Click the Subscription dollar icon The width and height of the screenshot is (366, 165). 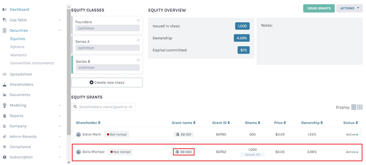pyautogui.click(x=5, y=157)
